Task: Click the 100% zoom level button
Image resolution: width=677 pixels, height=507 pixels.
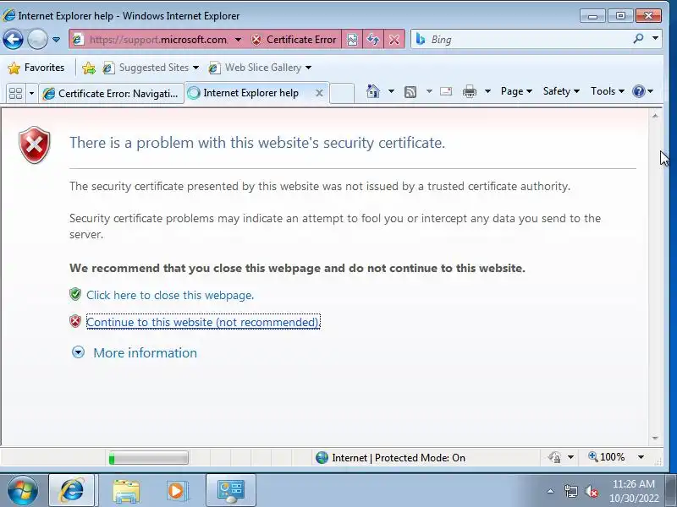Action: coord(606,457)
